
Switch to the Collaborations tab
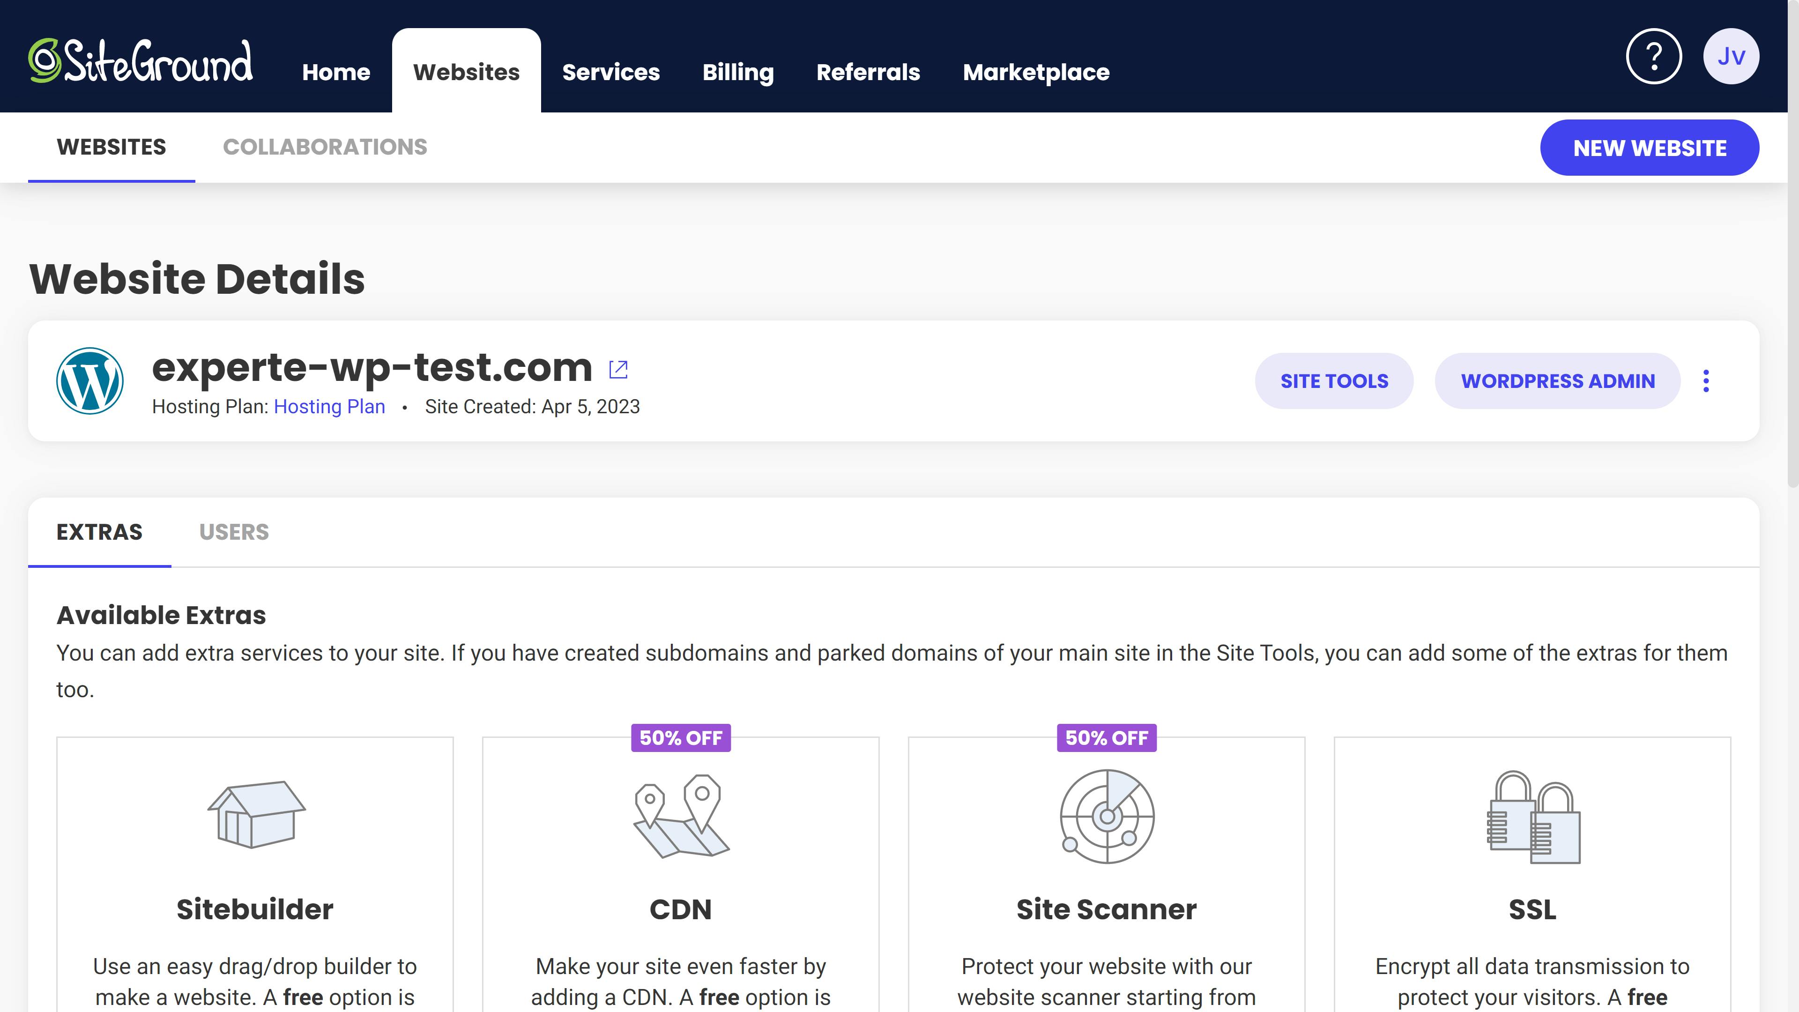point(325,148)
